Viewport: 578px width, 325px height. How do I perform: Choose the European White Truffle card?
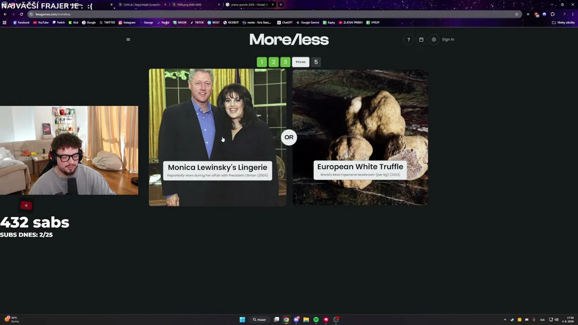[360, 137]
